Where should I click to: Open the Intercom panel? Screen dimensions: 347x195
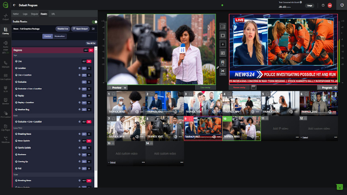(6, 64)
